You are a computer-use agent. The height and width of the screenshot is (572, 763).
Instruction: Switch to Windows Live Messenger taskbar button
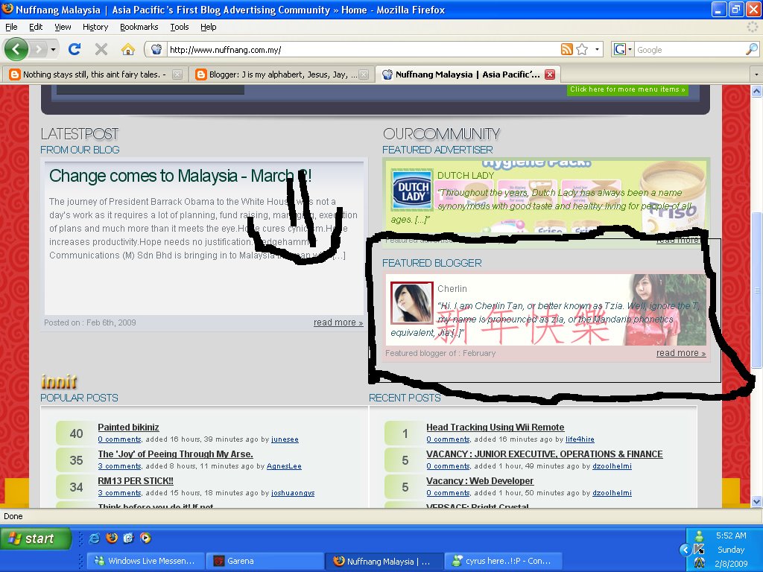point(145,561)
